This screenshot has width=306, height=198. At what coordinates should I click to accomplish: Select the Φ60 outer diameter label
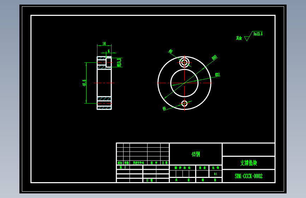214,57
